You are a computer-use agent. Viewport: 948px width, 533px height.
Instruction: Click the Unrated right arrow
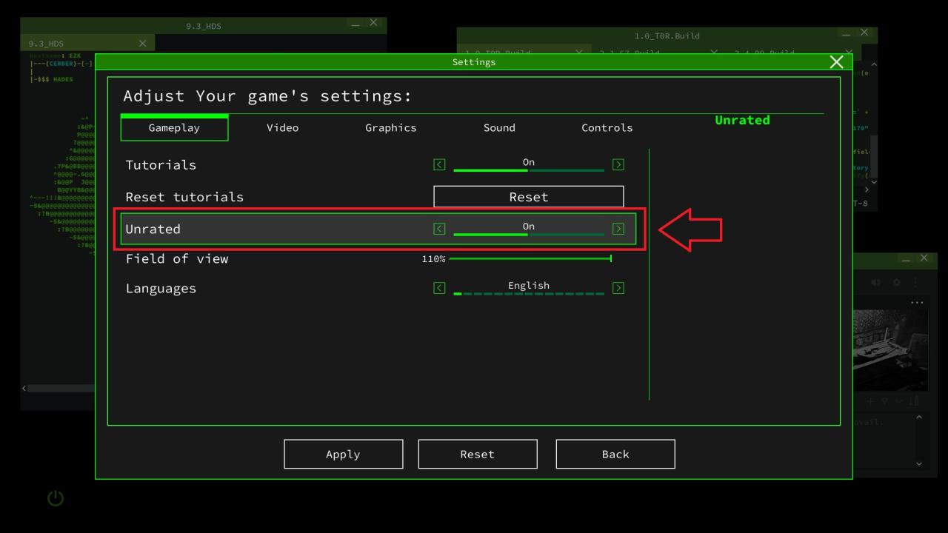click(x=618, y=229)
